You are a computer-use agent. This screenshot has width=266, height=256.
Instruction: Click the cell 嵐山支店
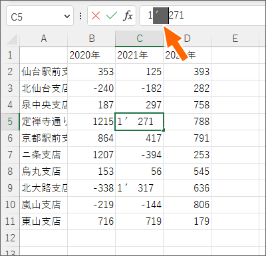tap(44, 205)
